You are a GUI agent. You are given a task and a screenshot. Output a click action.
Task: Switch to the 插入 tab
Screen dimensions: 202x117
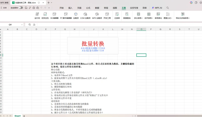(x=70, y=8)
